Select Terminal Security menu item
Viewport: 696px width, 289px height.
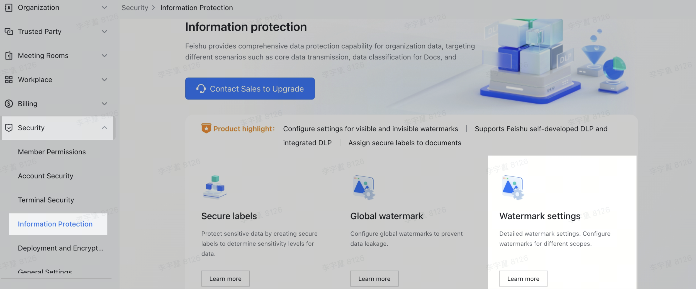tap(46, 200)
